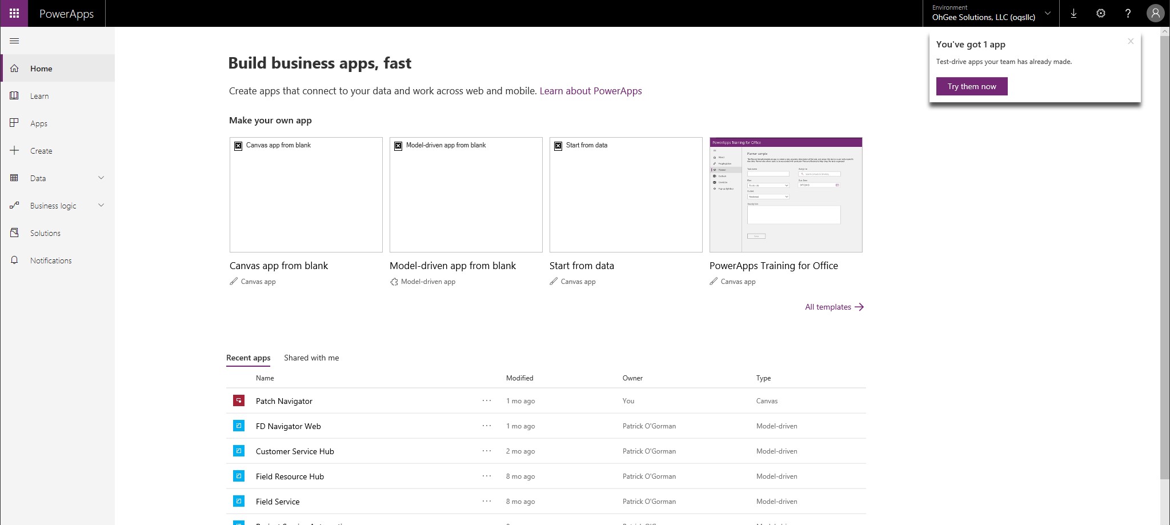Open the app launcher waffle icon

click(x=14, y=13)
